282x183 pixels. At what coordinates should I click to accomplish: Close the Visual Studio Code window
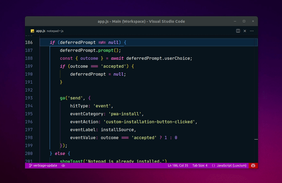pos(253,21)
